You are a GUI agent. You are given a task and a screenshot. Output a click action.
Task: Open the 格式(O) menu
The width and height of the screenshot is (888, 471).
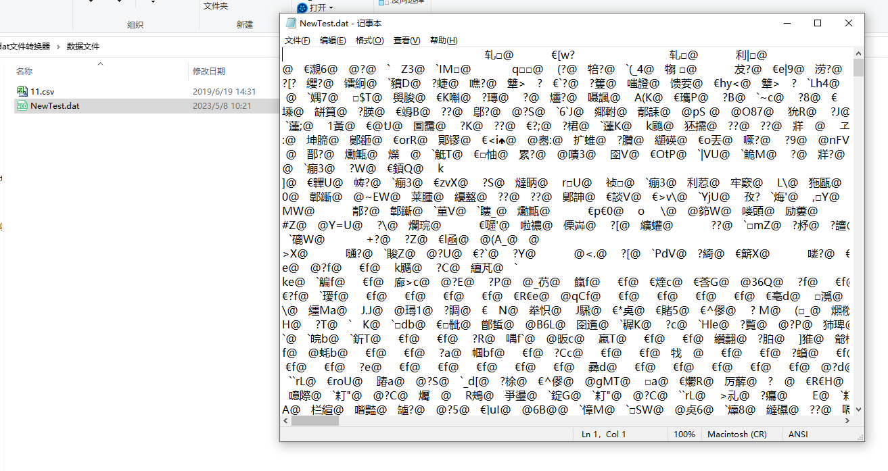click(369, 40)
